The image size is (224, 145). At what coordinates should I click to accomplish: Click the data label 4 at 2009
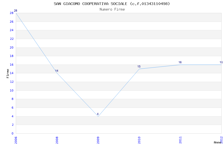pos(98,114)
